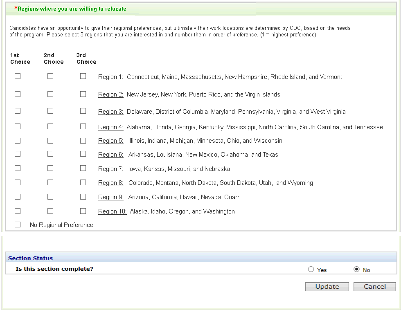Open the Region 8 link

(x=110, y=183)
